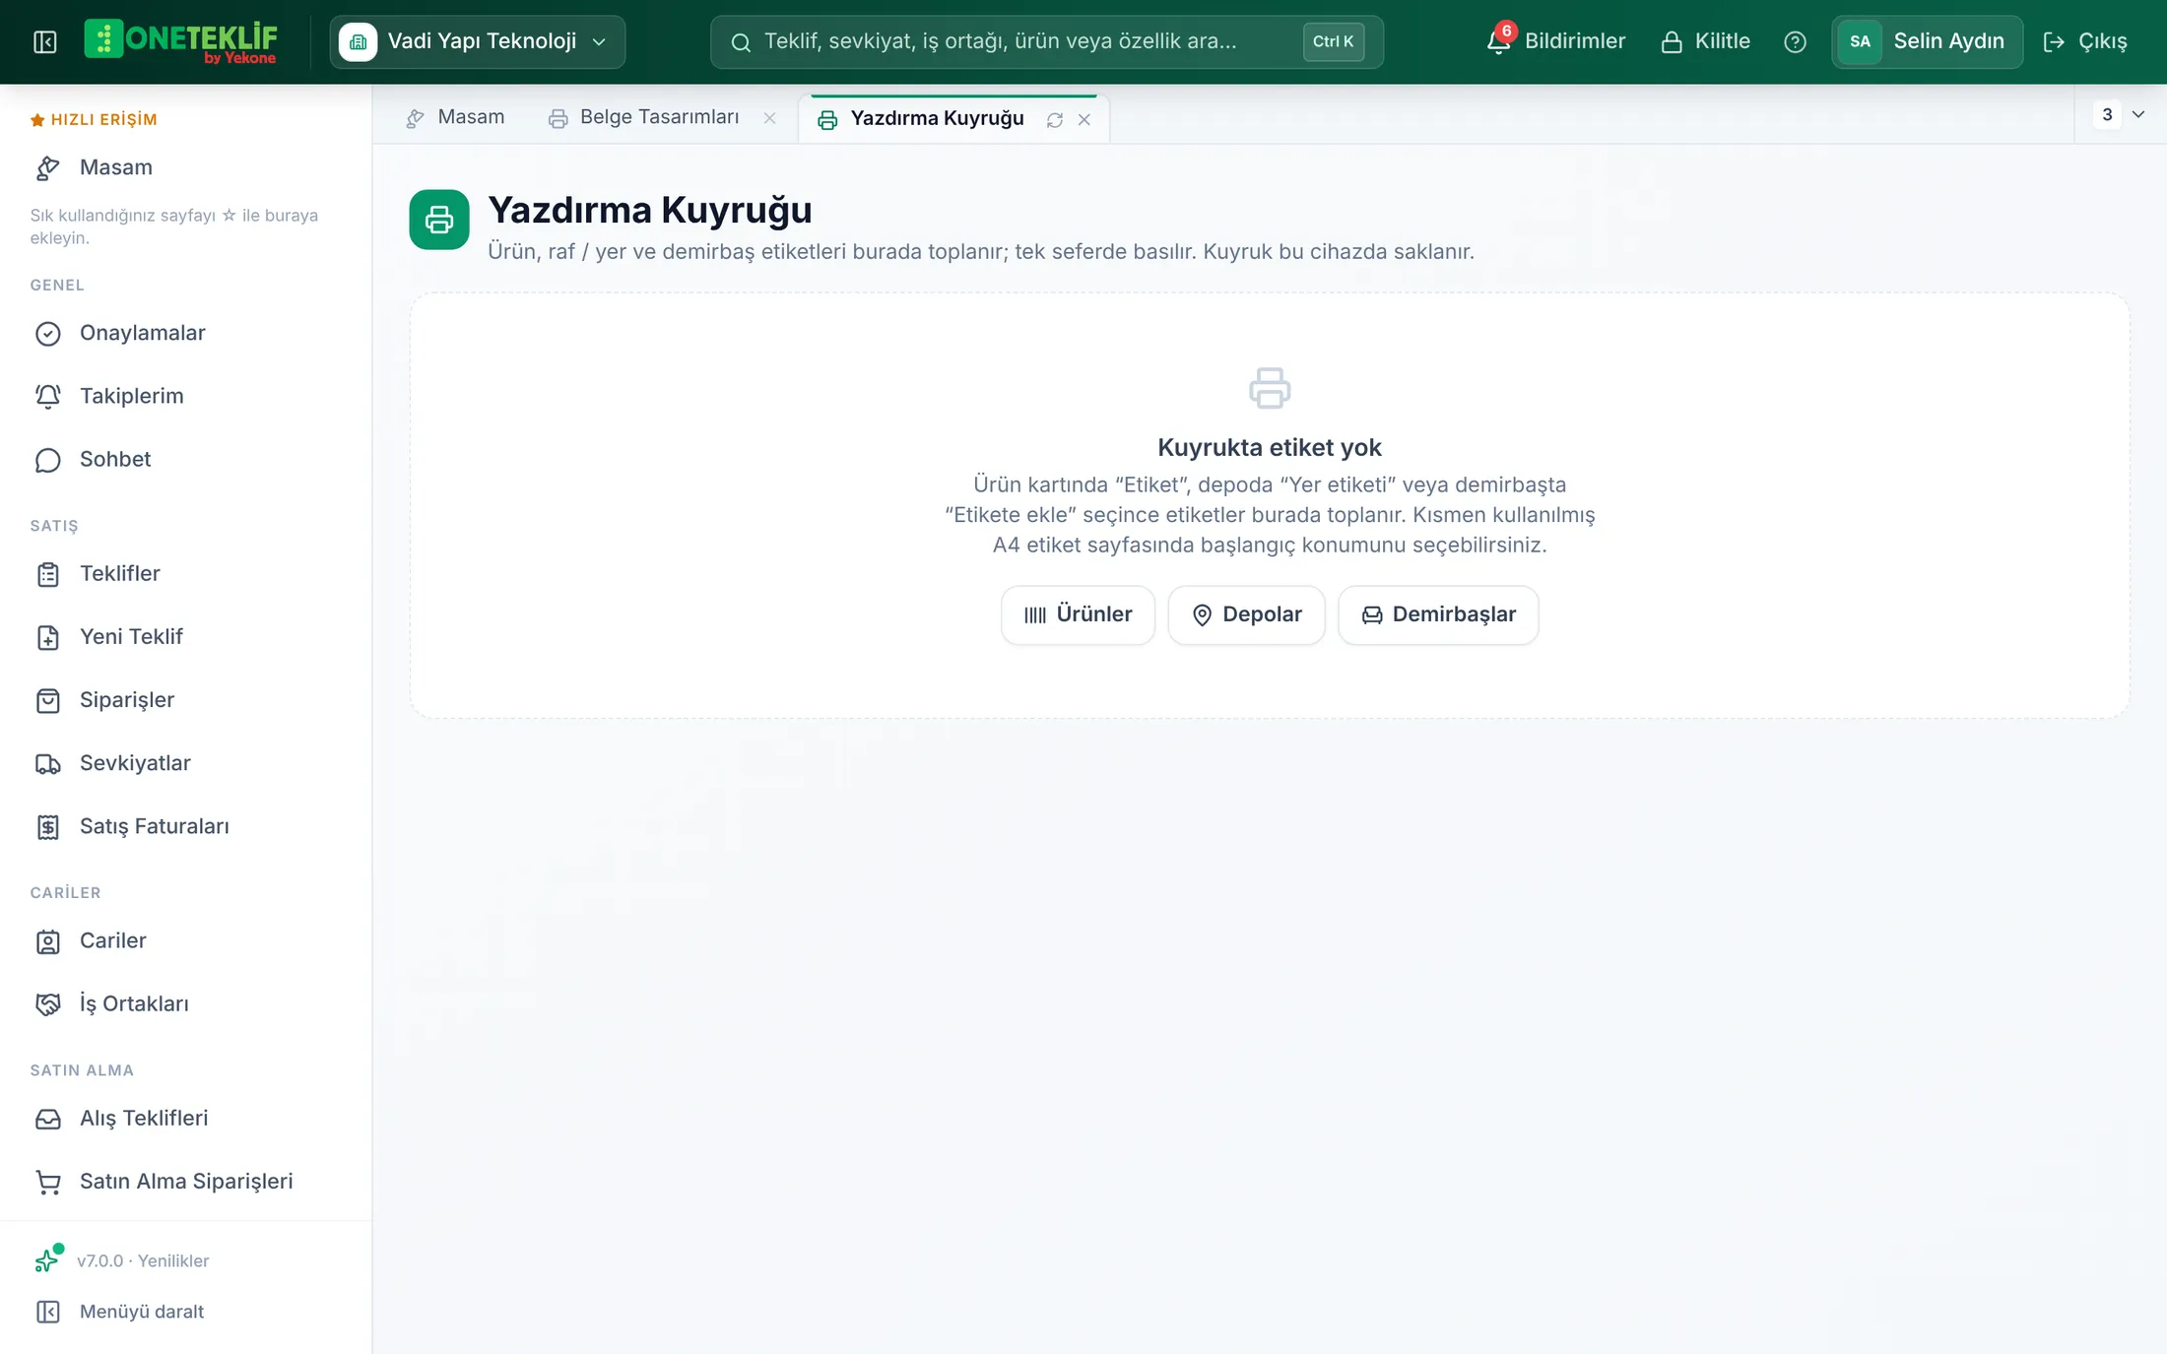The width and height of the screenshot is (2167, 1354).
Task: Go to Teklifler list
Action: pos(185,573)
